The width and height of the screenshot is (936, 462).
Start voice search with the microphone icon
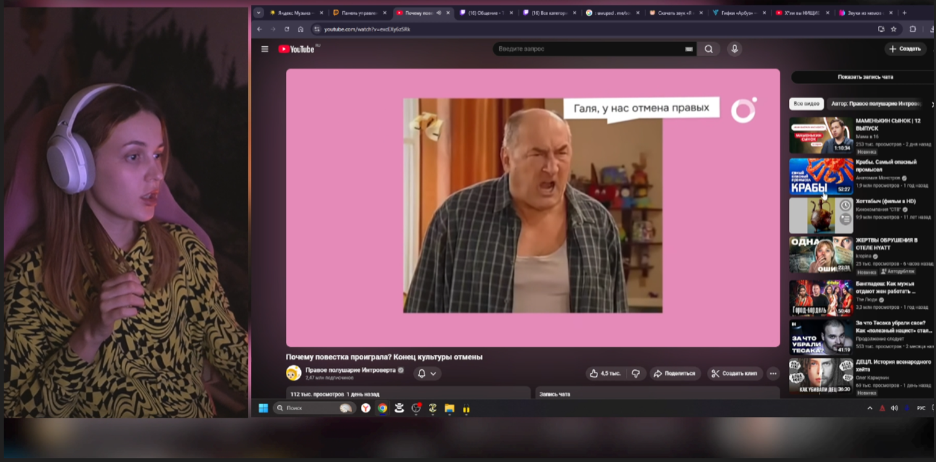click(x=734, y=49)
